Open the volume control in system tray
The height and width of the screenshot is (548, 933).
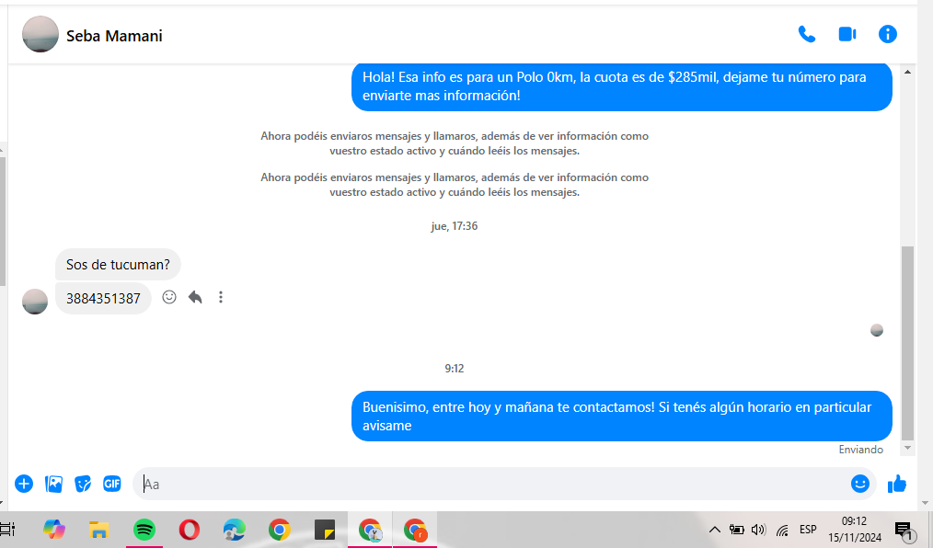pyautogui.click(x=758, y=530)
